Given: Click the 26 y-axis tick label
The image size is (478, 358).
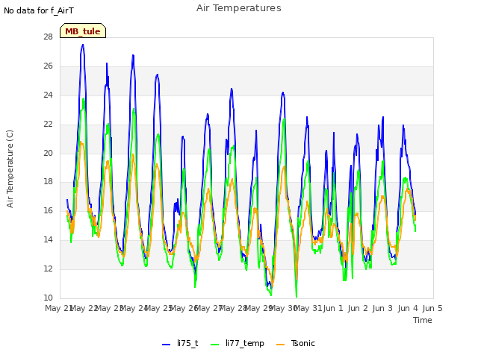Looking at the screenshot, I should click(x=48, y=66).
